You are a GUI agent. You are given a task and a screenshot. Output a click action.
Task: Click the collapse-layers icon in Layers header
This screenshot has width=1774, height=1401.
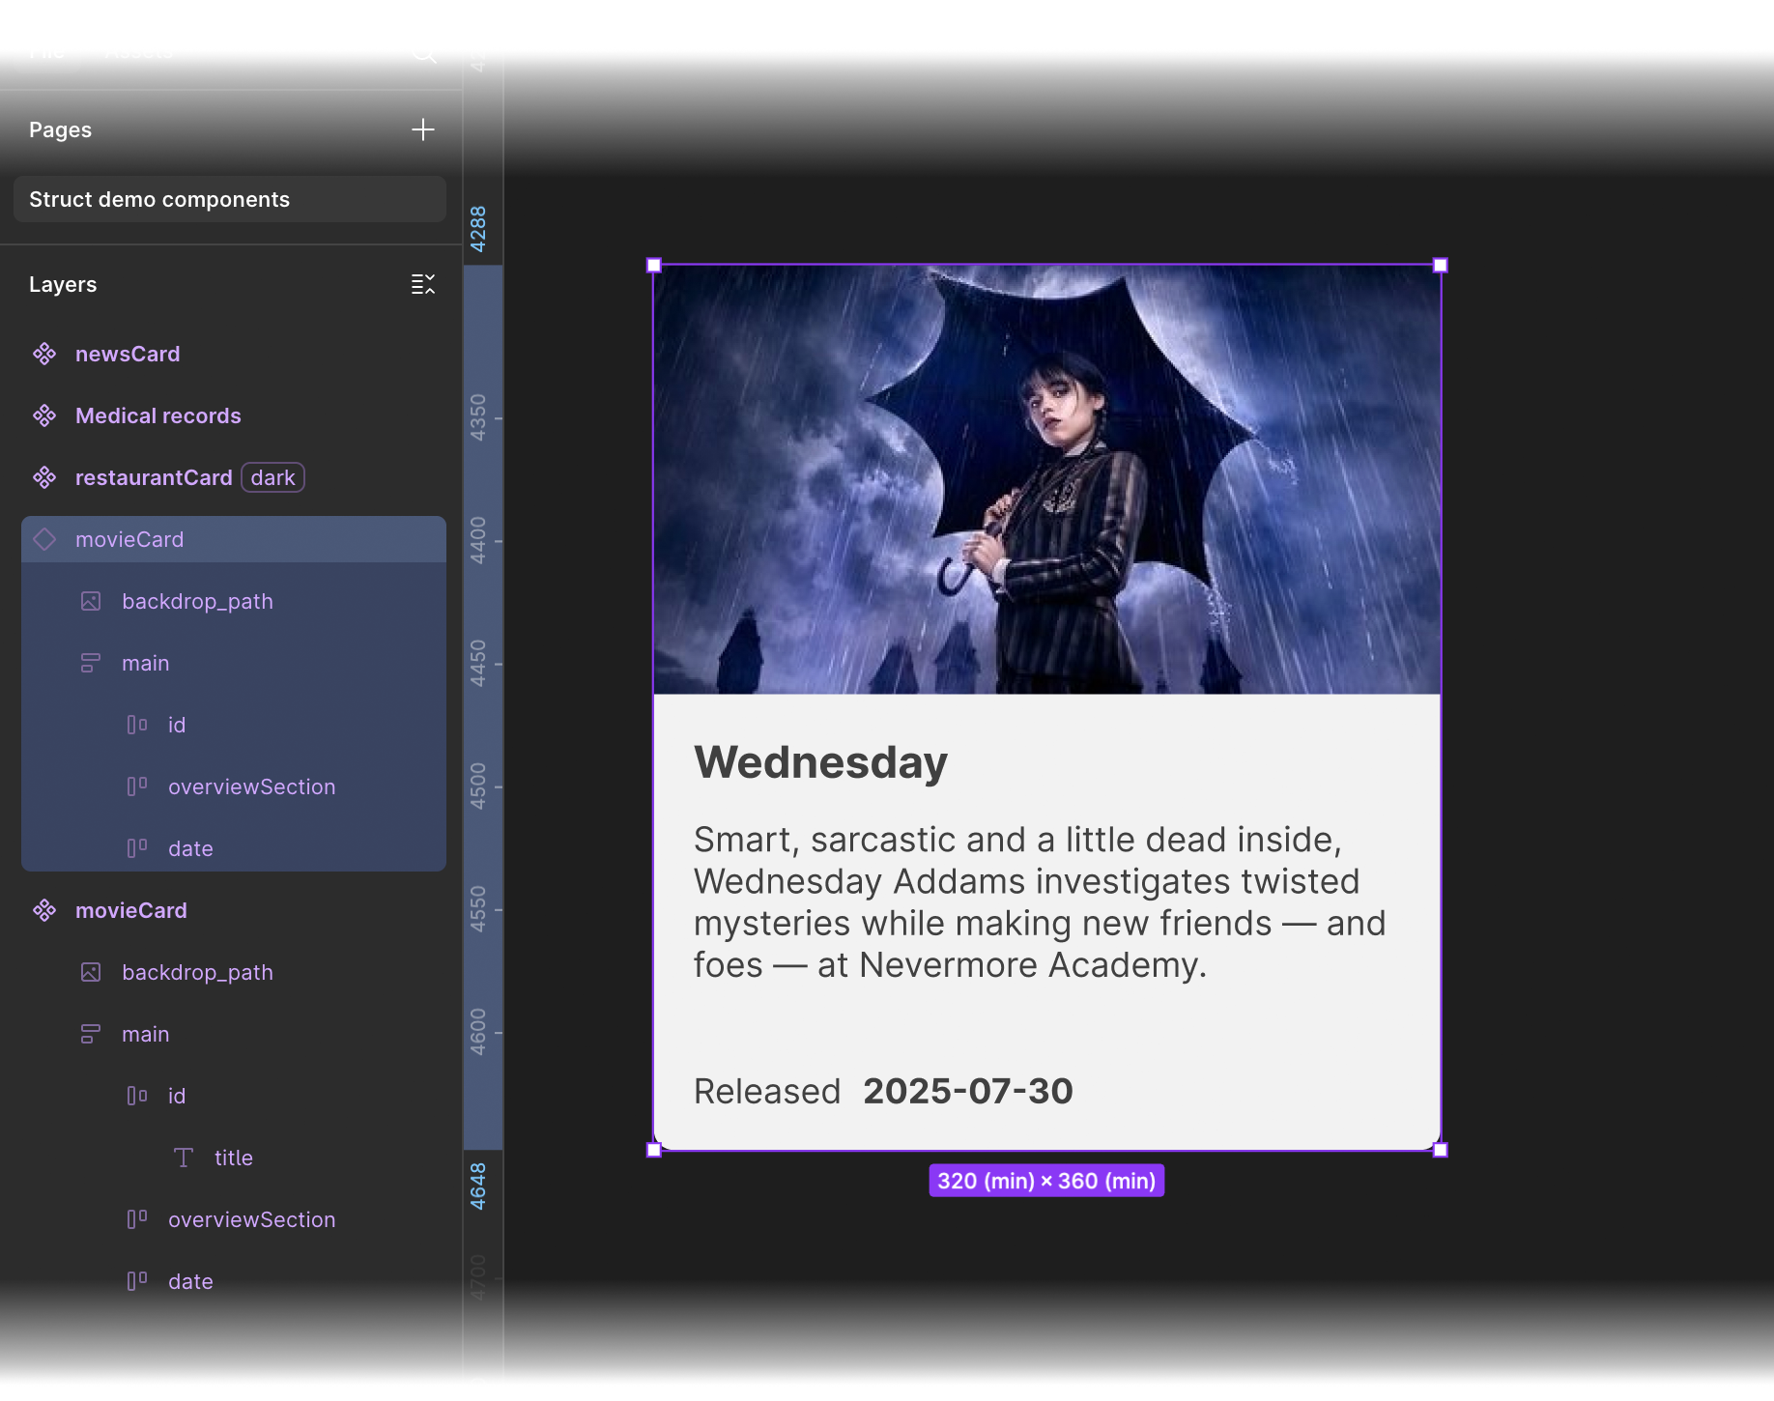[x=422, y=283]
